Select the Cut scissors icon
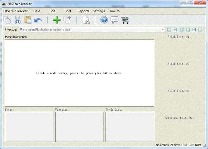208x149 pixels. coord(18,20)
